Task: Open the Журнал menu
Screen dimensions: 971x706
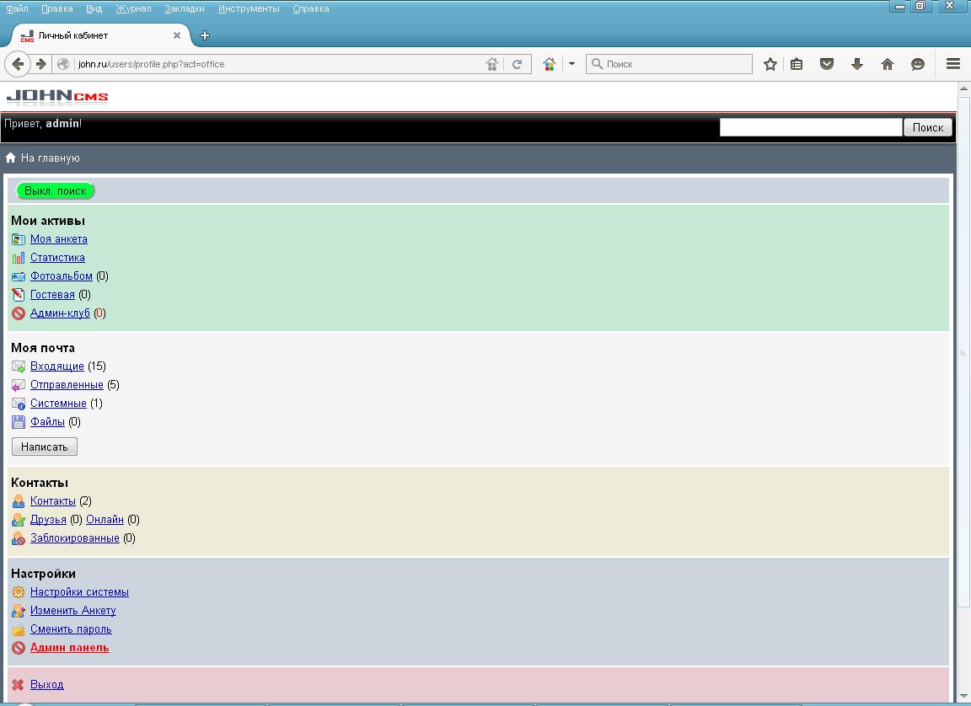Action: (133, 8)
